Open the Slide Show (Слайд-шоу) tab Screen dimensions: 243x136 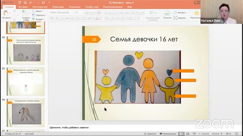click(92, 7)
